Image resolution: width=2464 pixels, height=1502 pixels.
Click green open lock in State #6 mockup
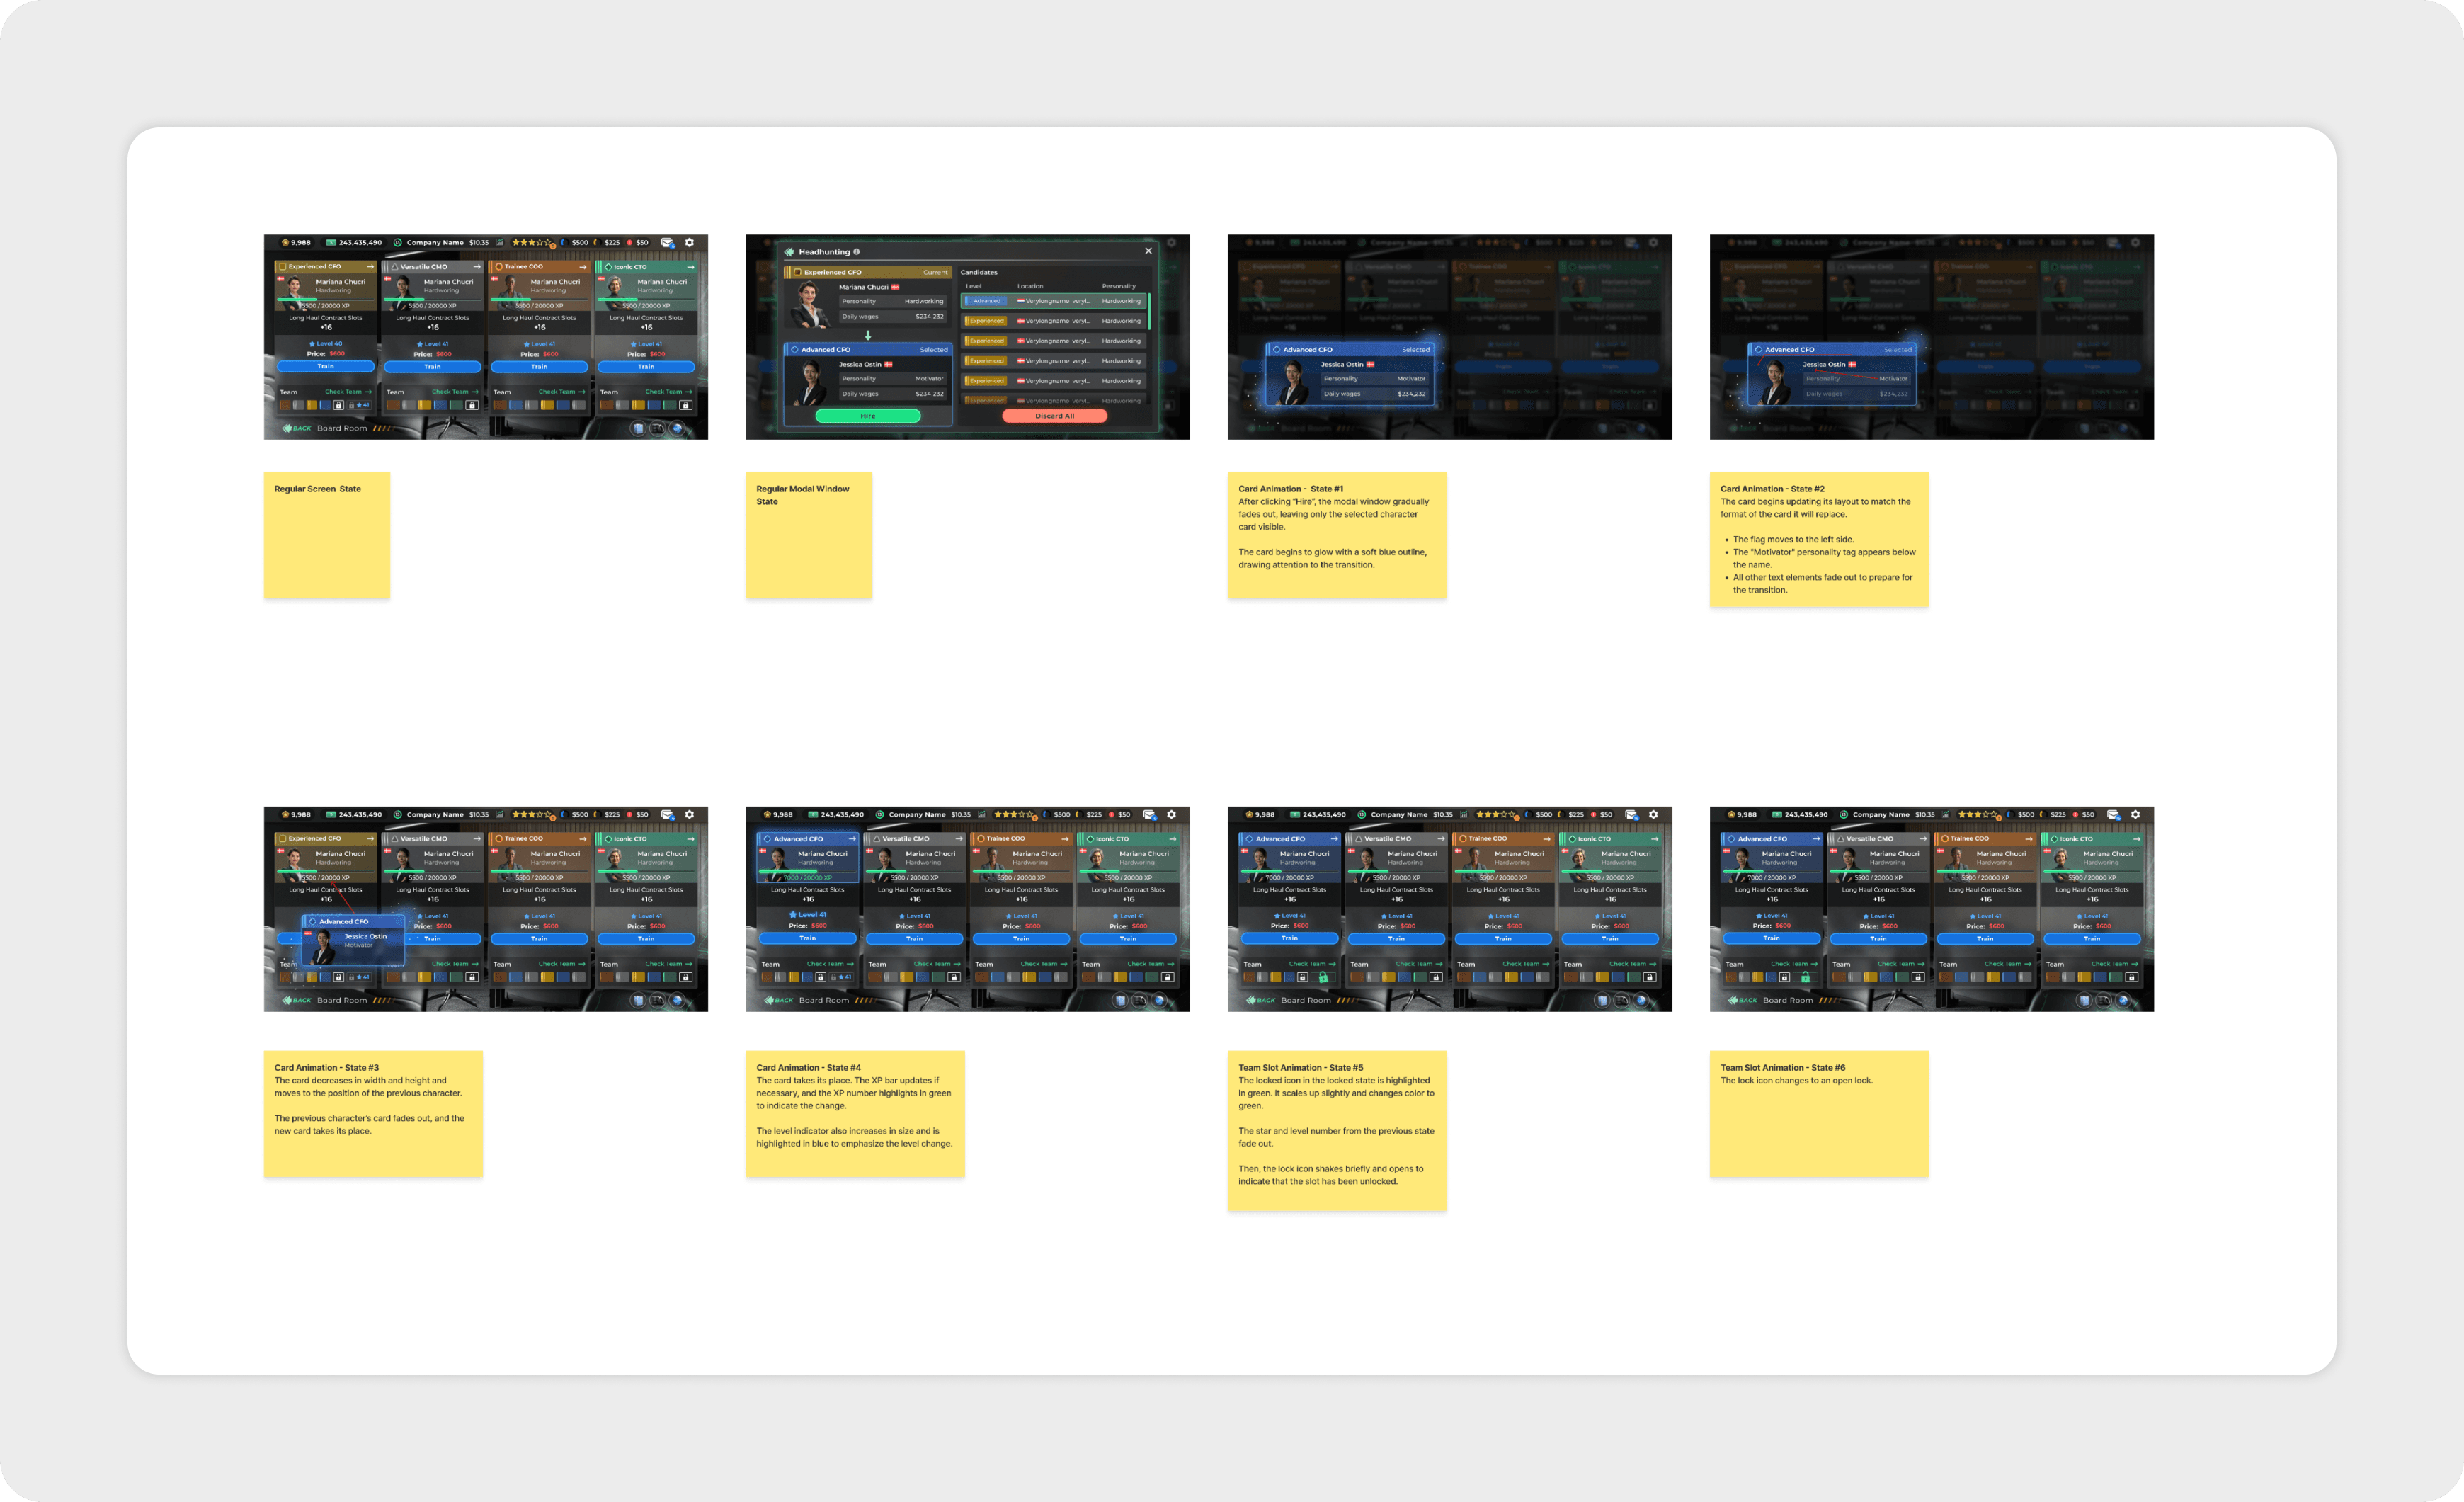pyautogui.click(x=1805, y=977)
